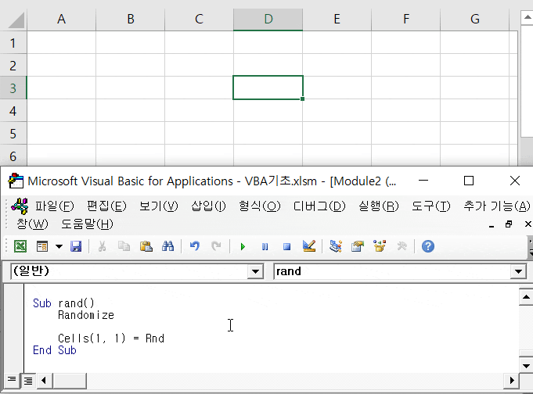533x394 pixels.
Task: Click the code pane left scroll arrow
Action: (44, 380)
